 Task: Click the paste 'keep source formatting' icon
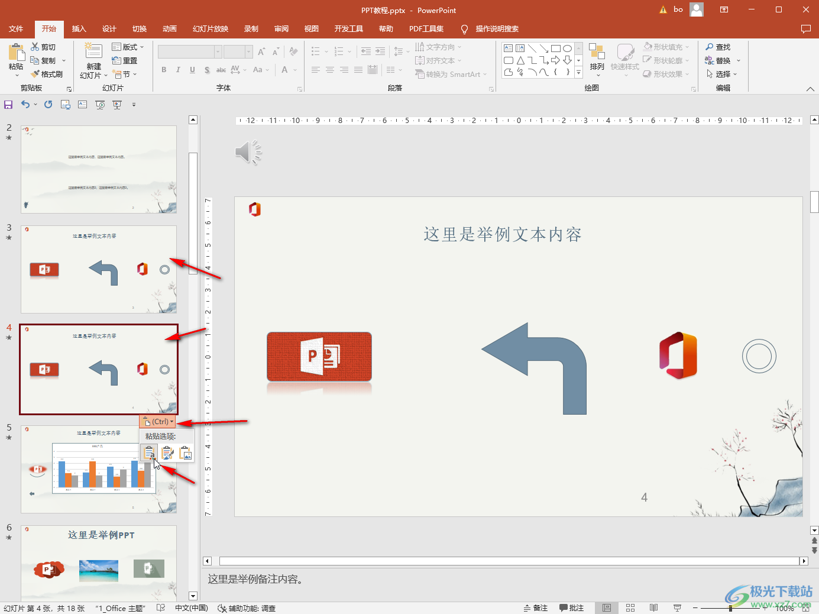pos(167,454)
